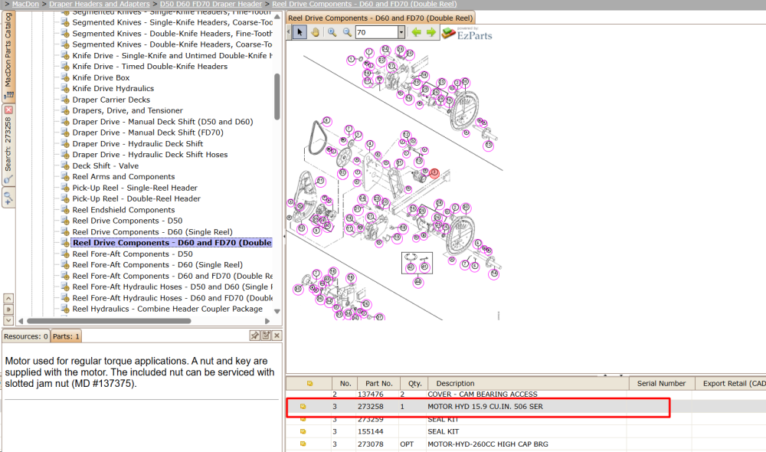Activate the pan hand tool
766x452 pixels.
point(315,32)
